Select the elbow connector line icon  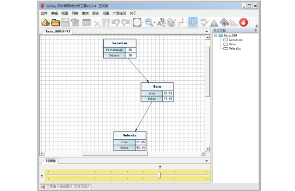click(x=181, y=23)
